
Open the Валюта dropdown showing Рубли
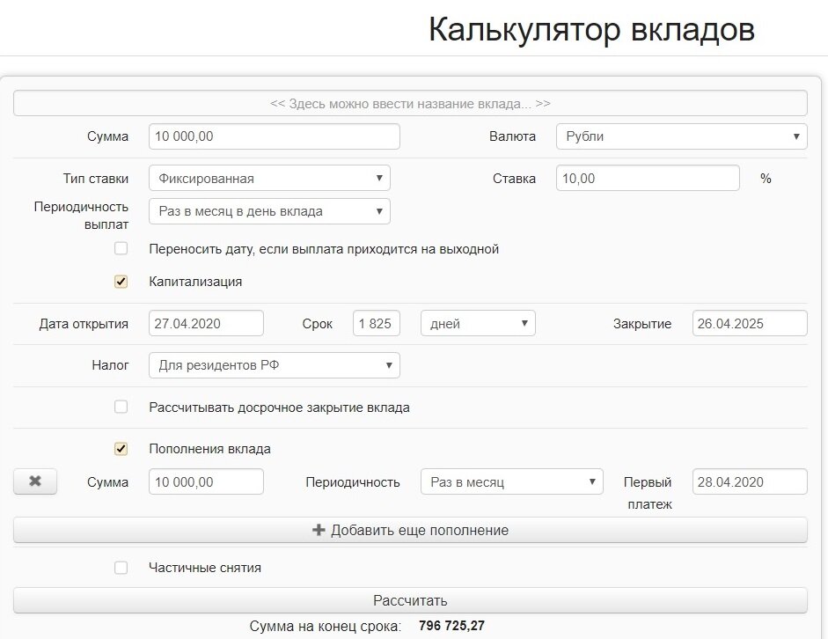pyautogui.click(x=682, y=136)
